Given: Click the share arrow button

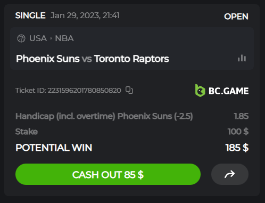Looking at the screenshot, I should 230,174.
